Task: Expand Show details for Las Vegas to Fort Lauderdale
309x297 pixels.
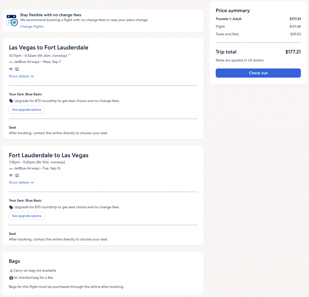Action: (21, 76)
